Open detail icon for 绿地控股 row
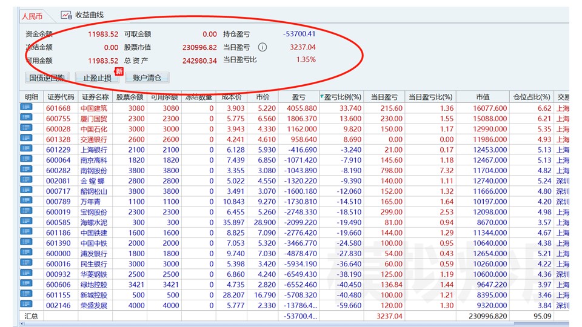Screen dimensions: 582x327 point(26,283)
